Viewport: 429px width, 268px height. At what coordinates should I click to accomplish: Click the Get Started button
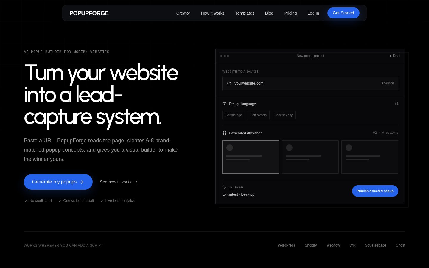pyautogui.click(x=343, y=13)
